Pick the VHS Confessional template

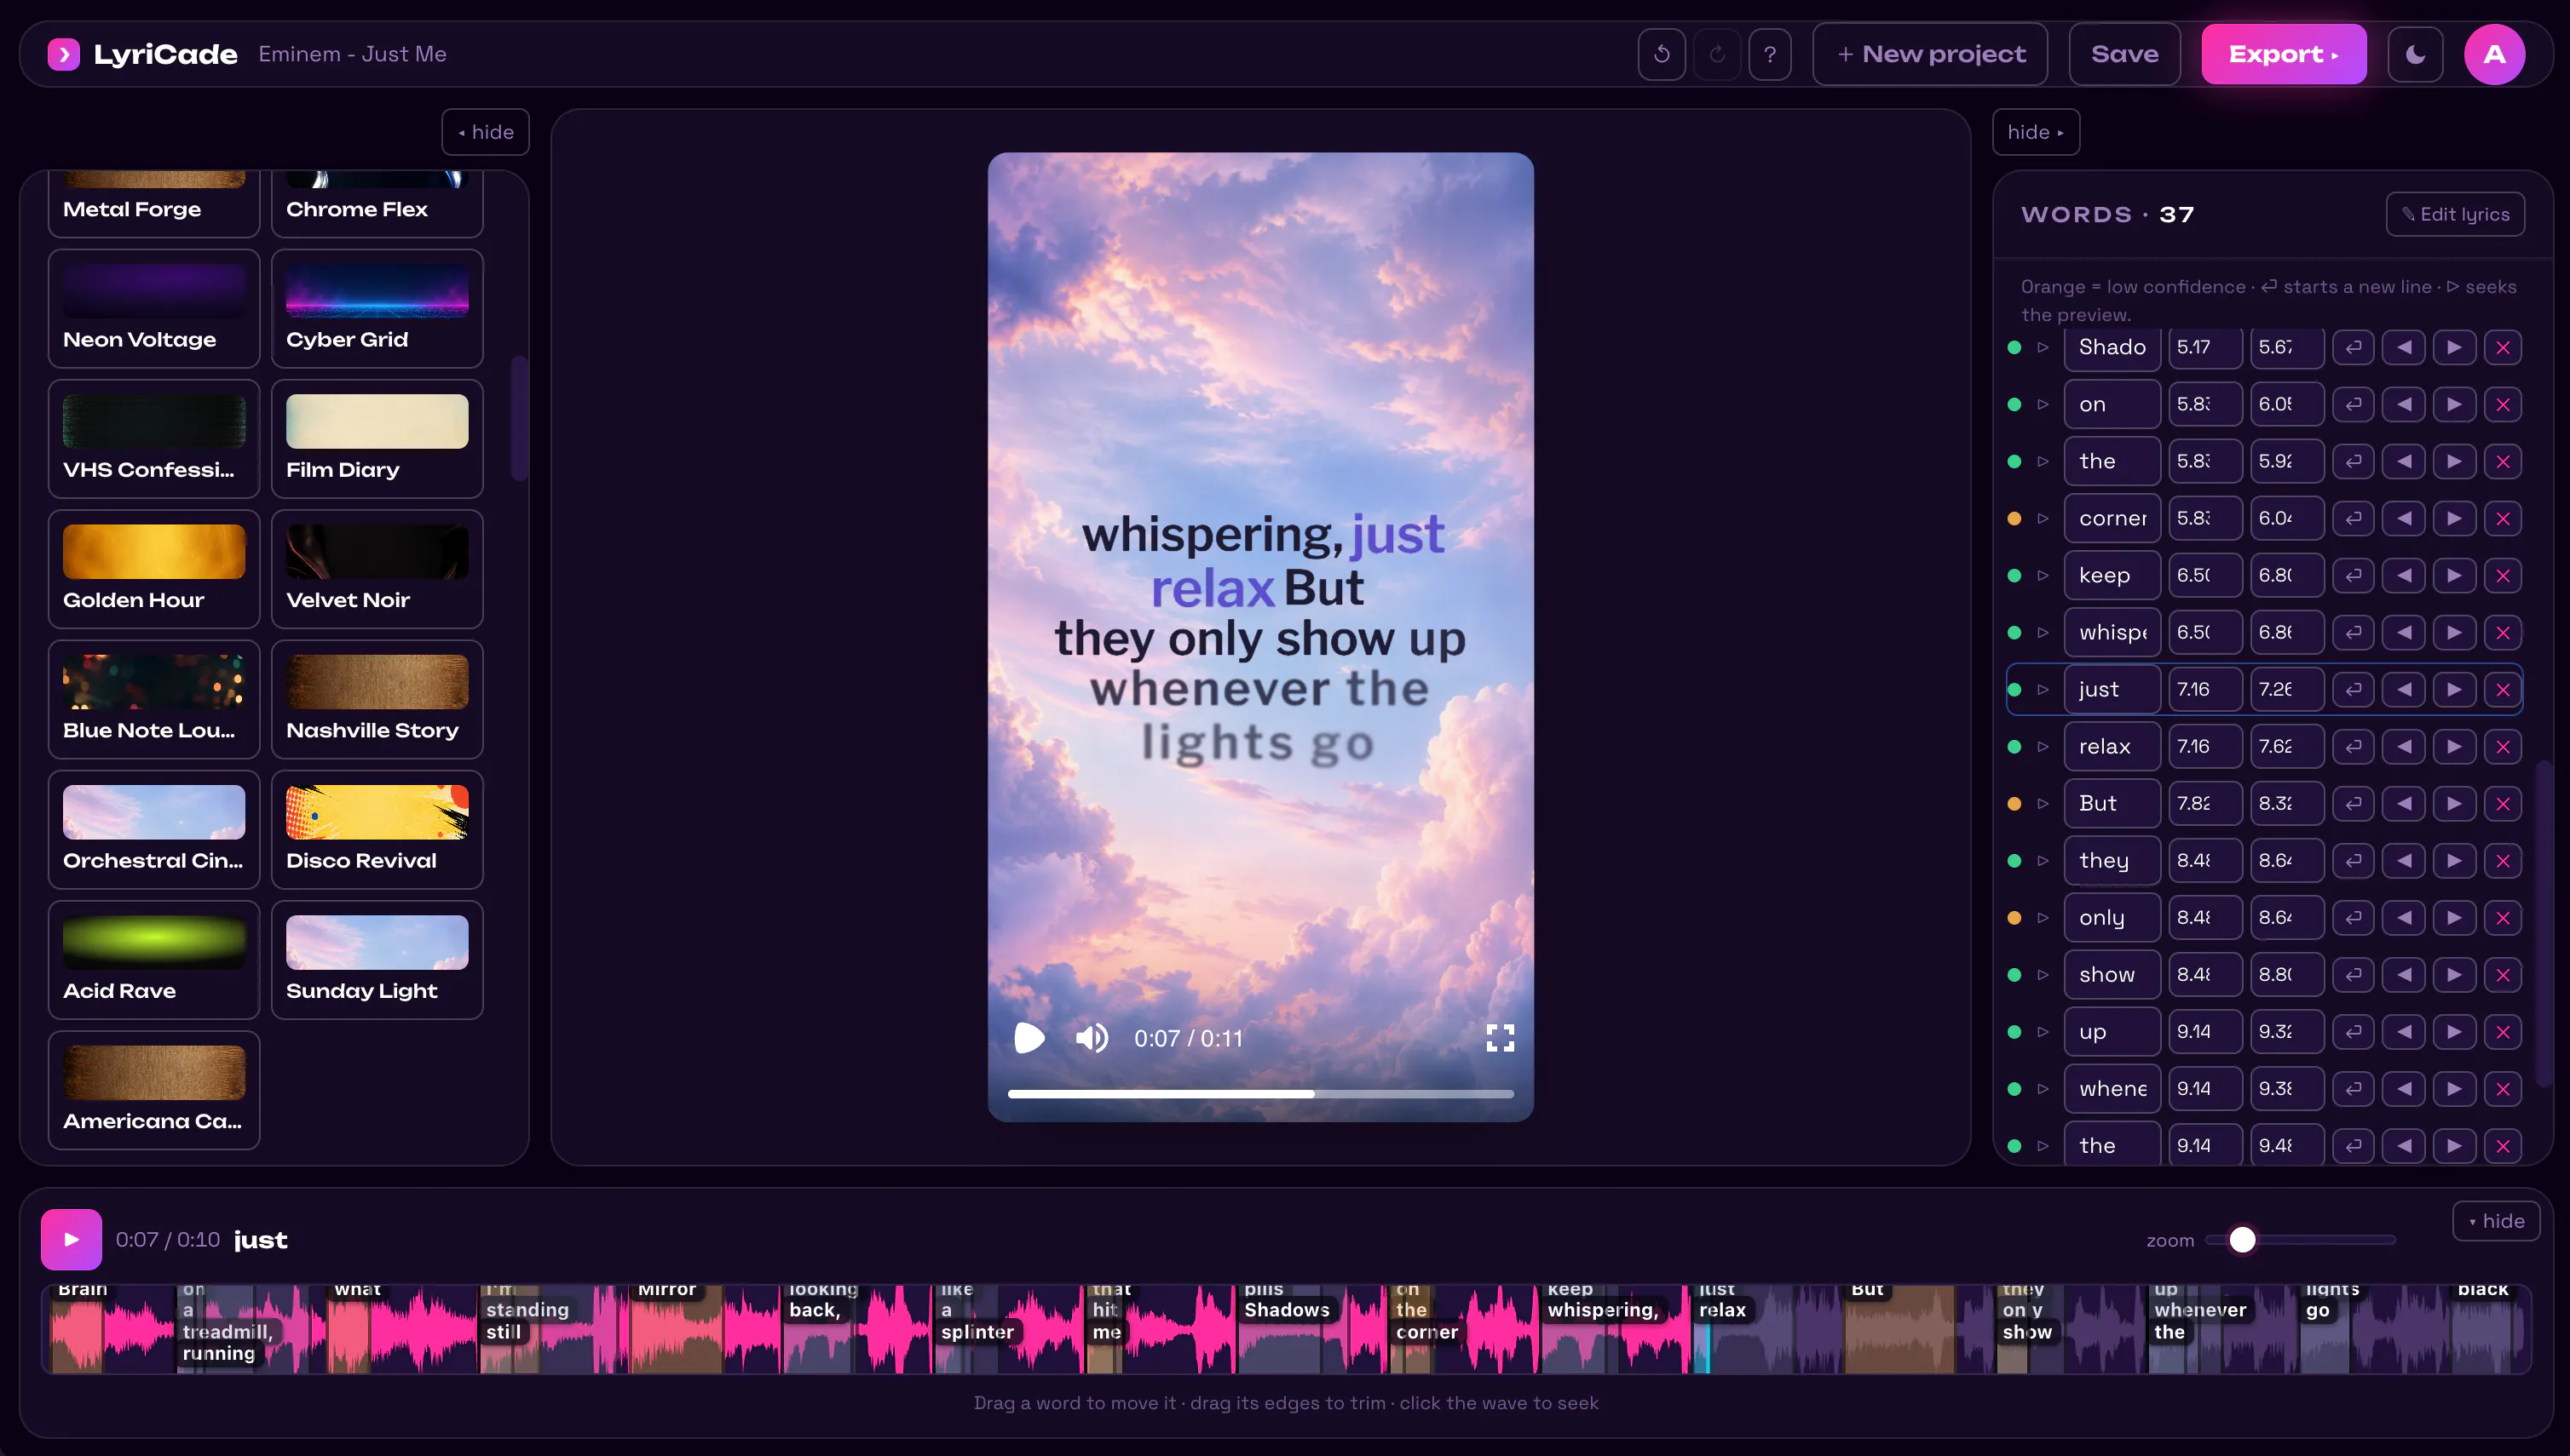click(154, 439)
